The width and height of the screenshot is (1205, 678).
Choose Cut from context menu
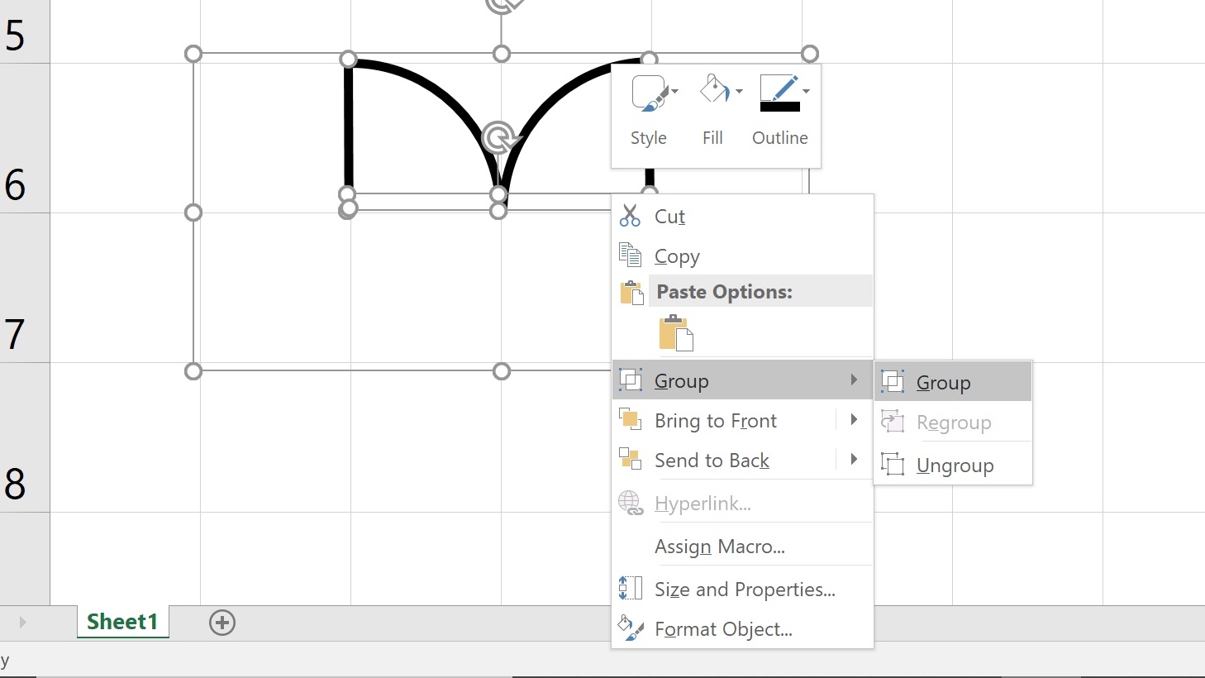[x=742, y=216]
